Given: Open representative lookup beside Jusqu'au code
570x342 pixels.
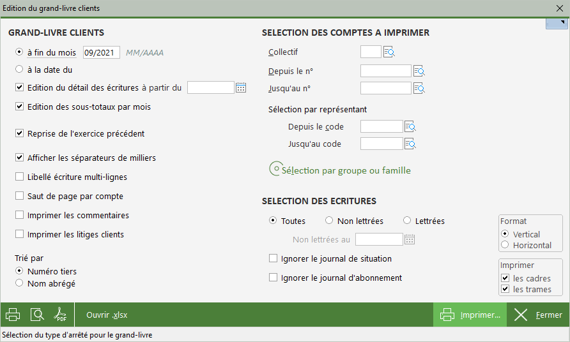Looking at the screenshot, I should click(410, 144).
